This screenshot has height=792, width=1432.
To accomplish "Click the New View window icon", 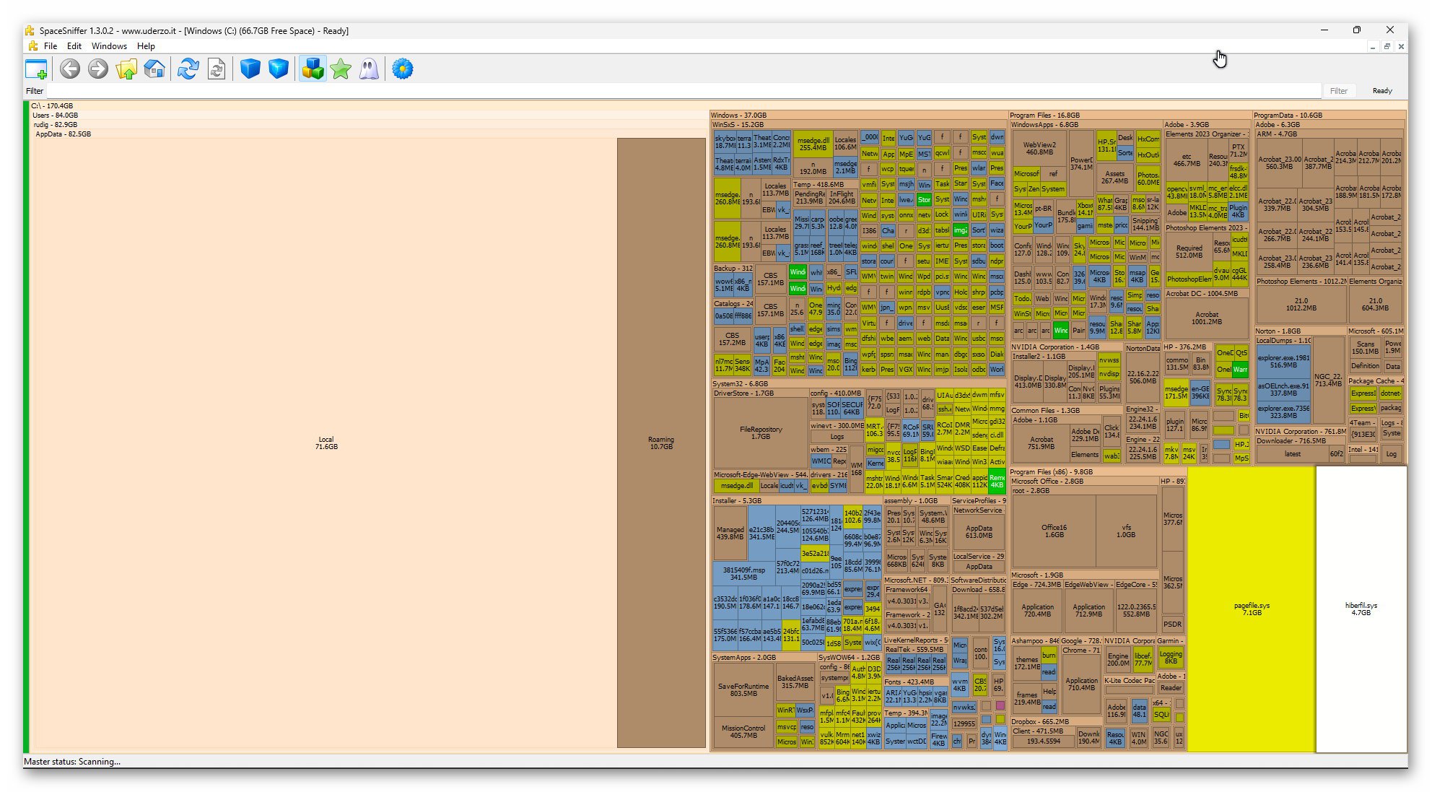I will (36, 69).
